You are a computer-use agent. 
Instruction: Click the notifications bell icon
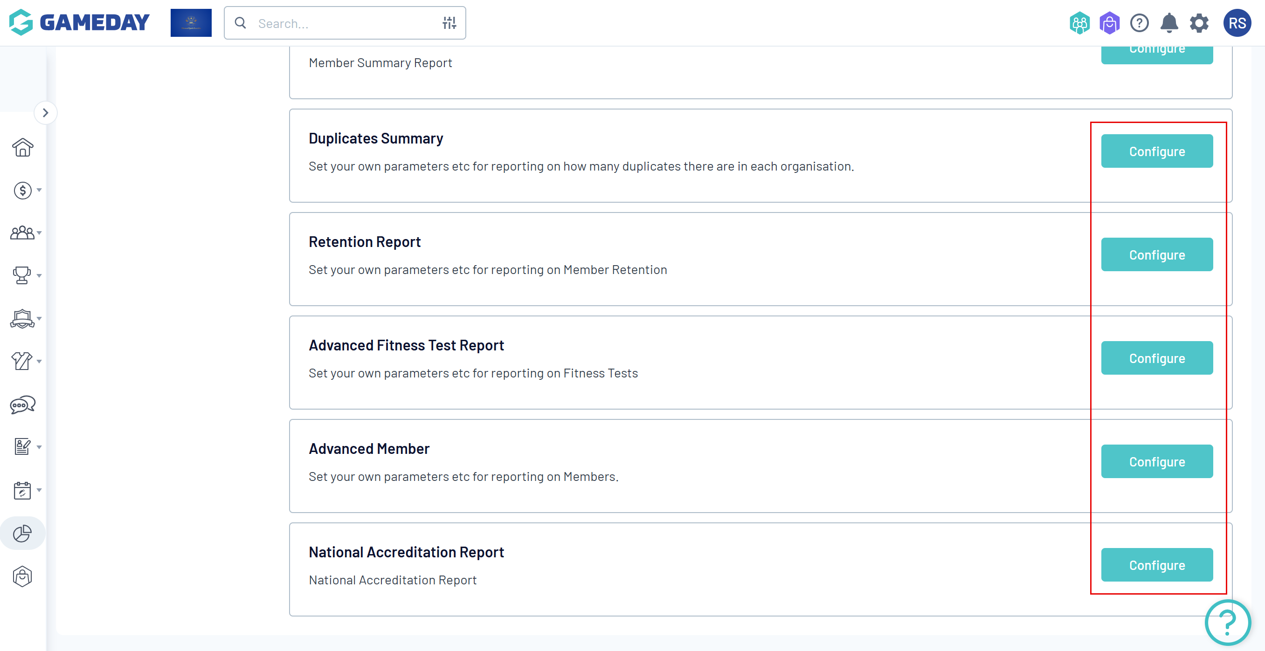(1169, 23)
